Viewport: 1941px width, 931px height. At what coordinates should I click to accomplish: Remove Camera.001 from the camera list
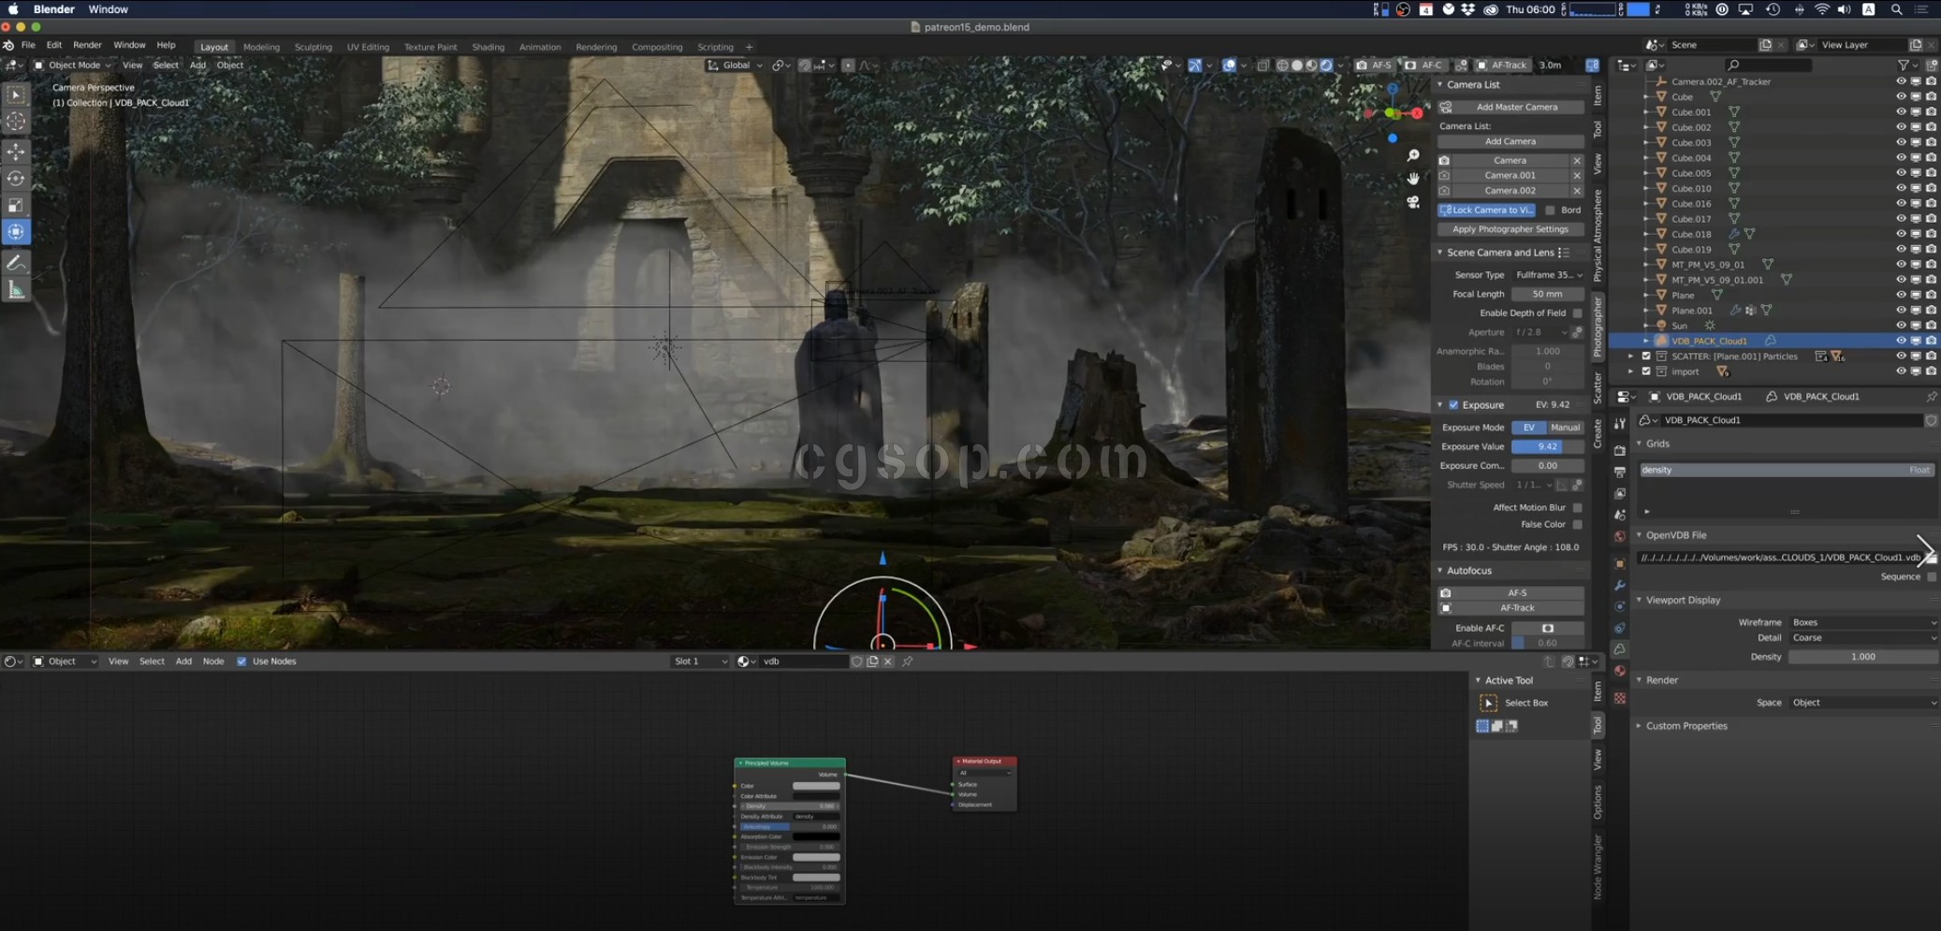click(x=1577, y=176)
